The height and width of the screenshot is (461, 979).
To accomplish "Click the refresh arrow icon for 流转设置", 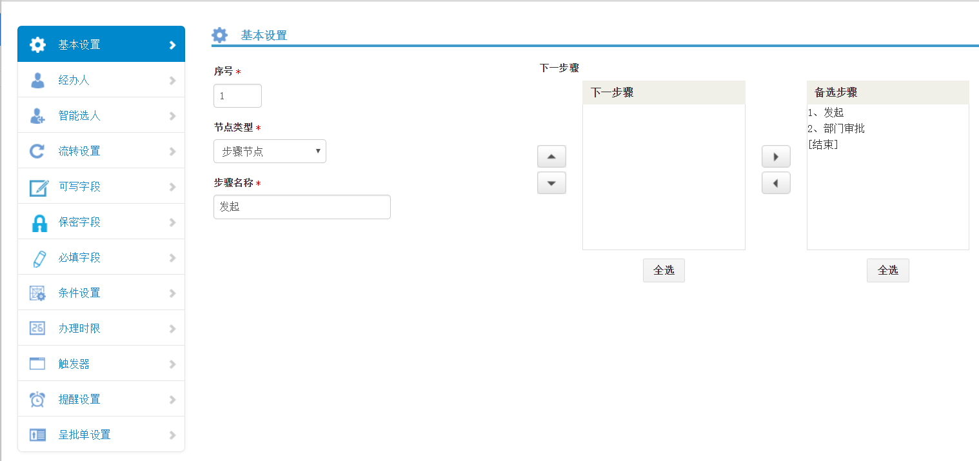I will [x=38, y=151].
